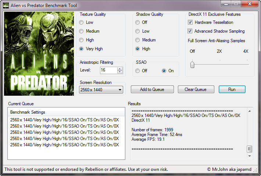Click the resize grip in status bar corner
The image size is (261, 176).
point(255,170)
